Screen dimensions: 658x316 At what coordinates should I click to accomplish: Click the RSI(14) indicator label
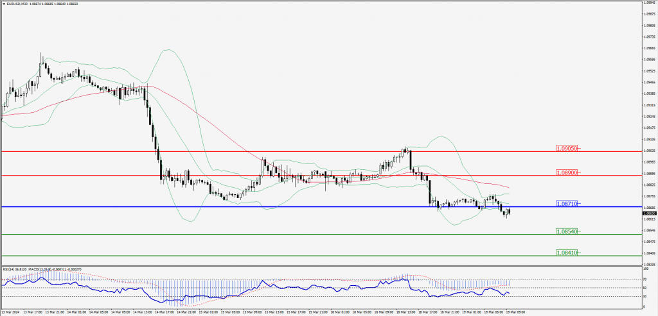(10, 269)
